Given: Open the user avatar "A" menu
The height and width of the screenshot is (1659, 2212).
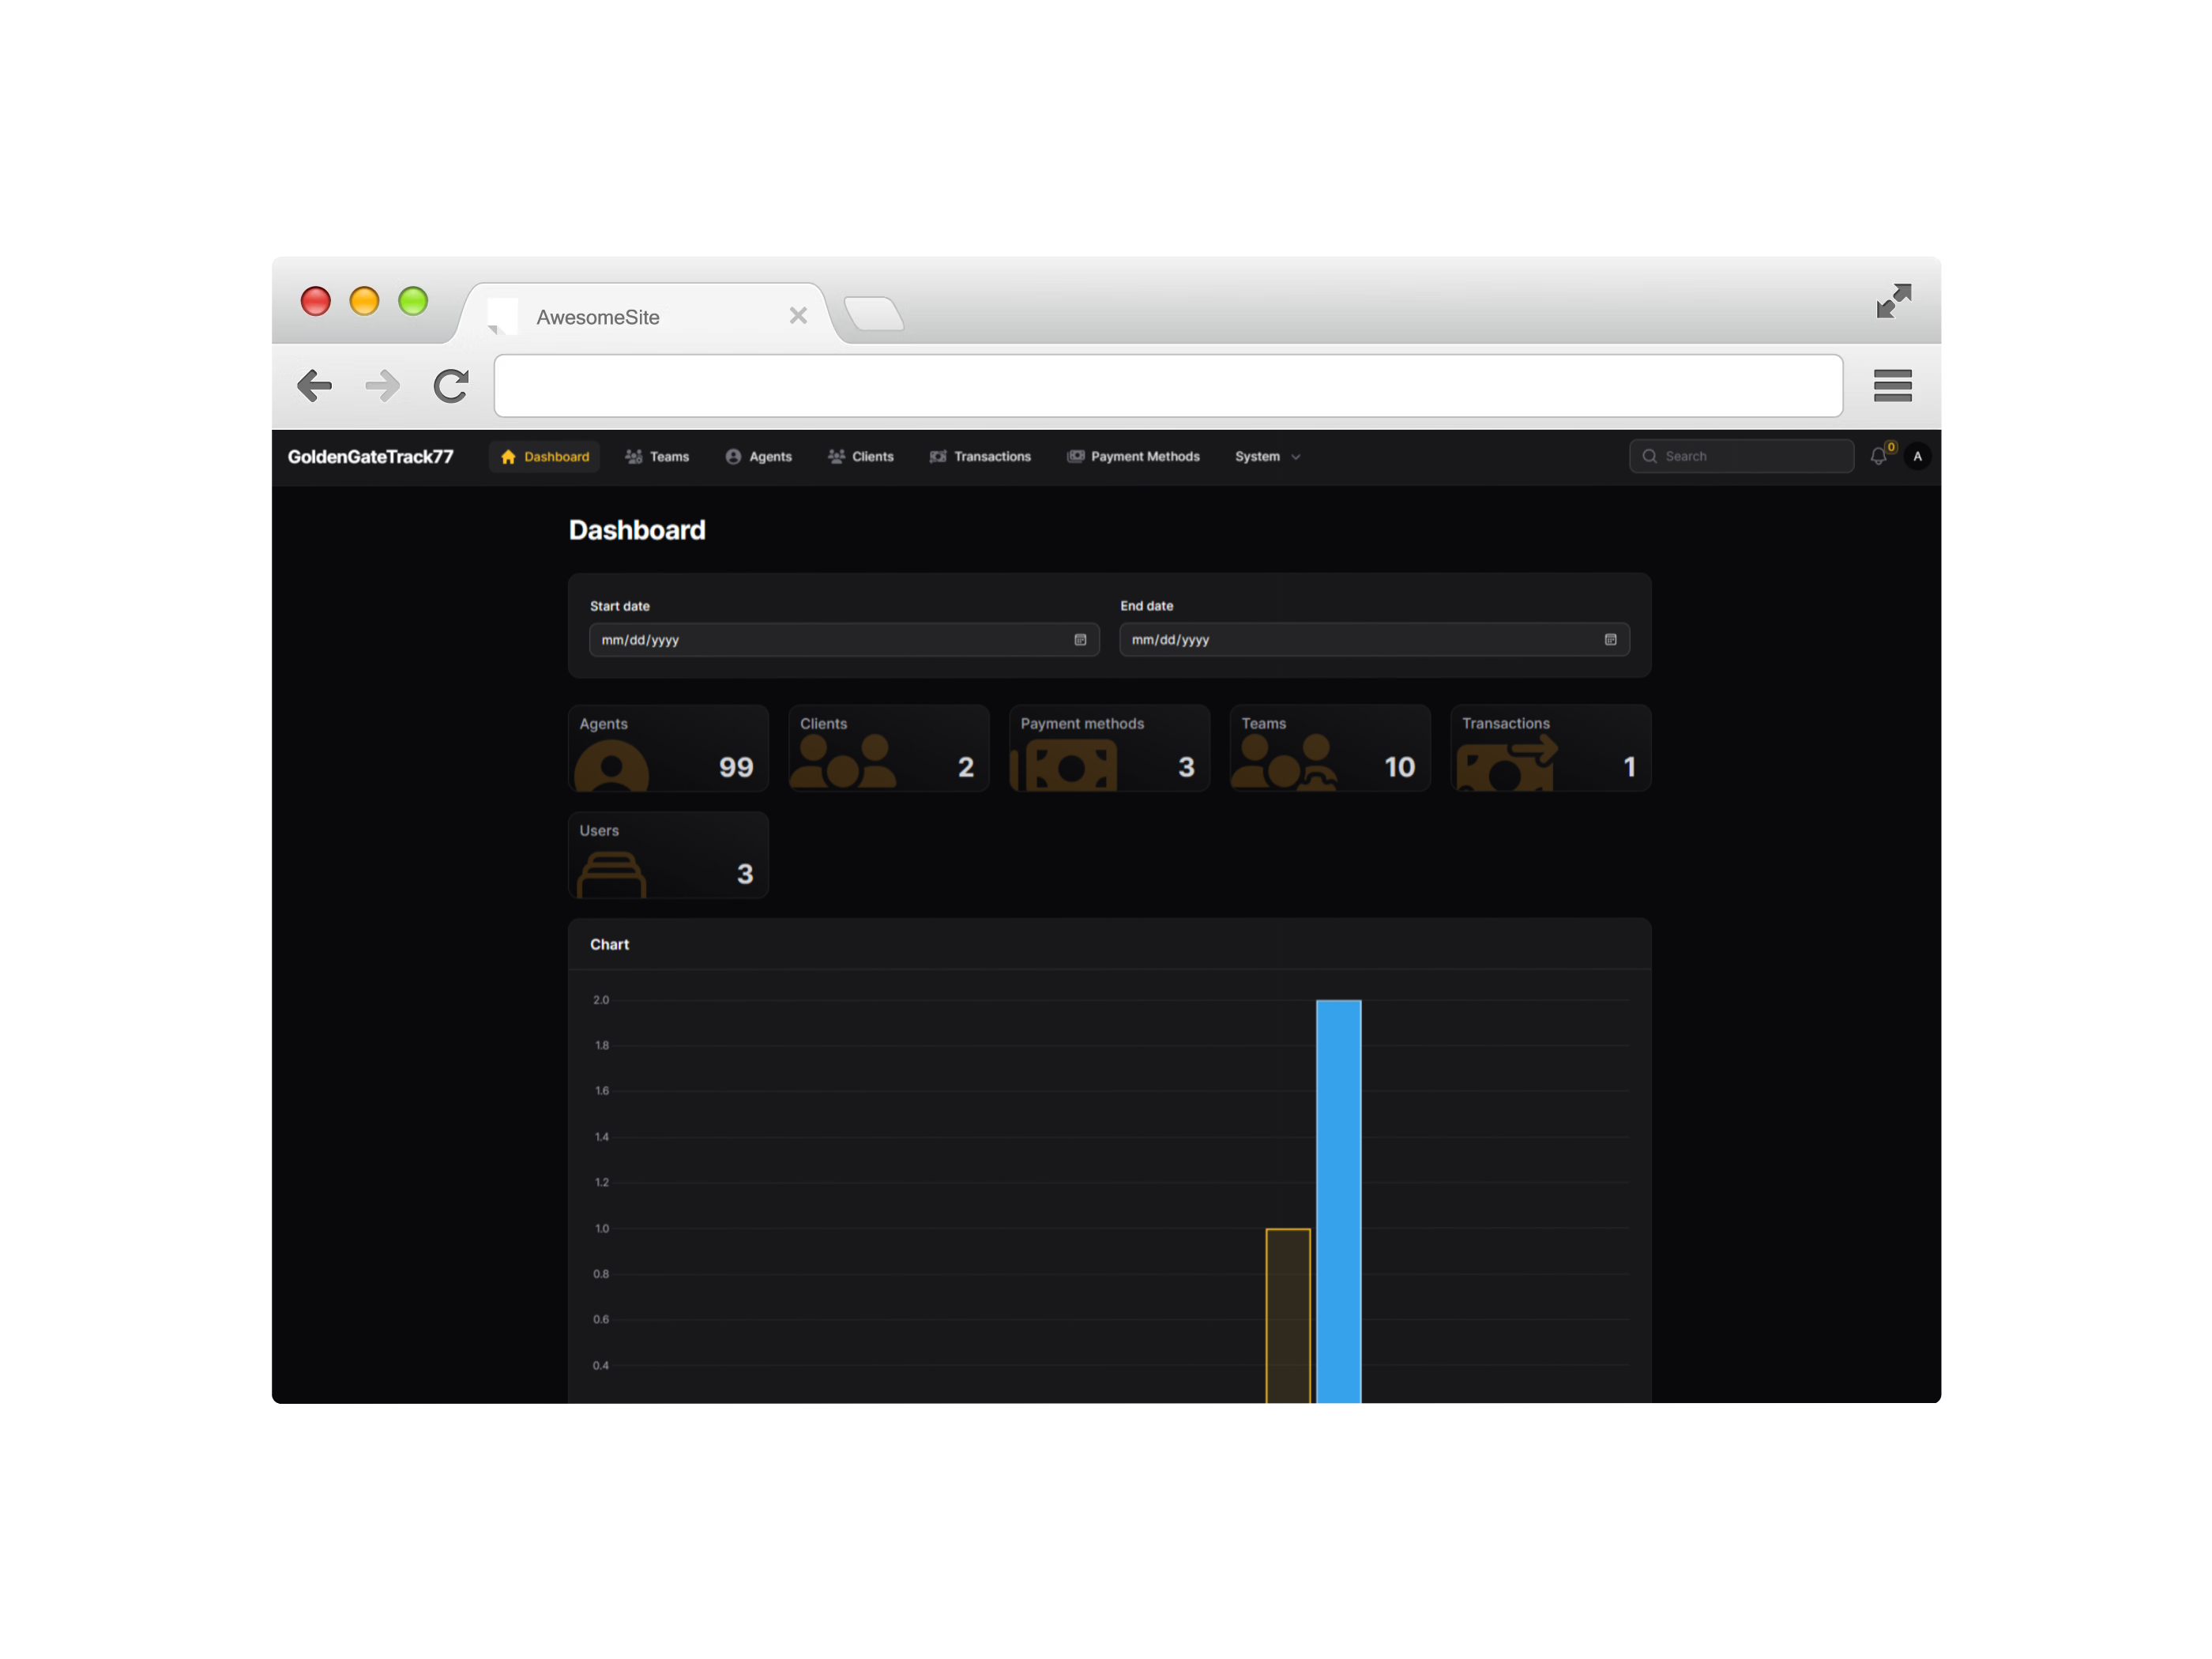Looking at the screenshot, I should pos(1917,456).
